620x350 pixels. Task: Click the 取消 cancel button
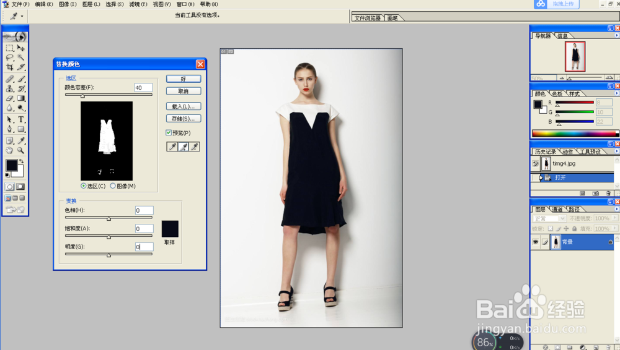[x=184, y=91]
